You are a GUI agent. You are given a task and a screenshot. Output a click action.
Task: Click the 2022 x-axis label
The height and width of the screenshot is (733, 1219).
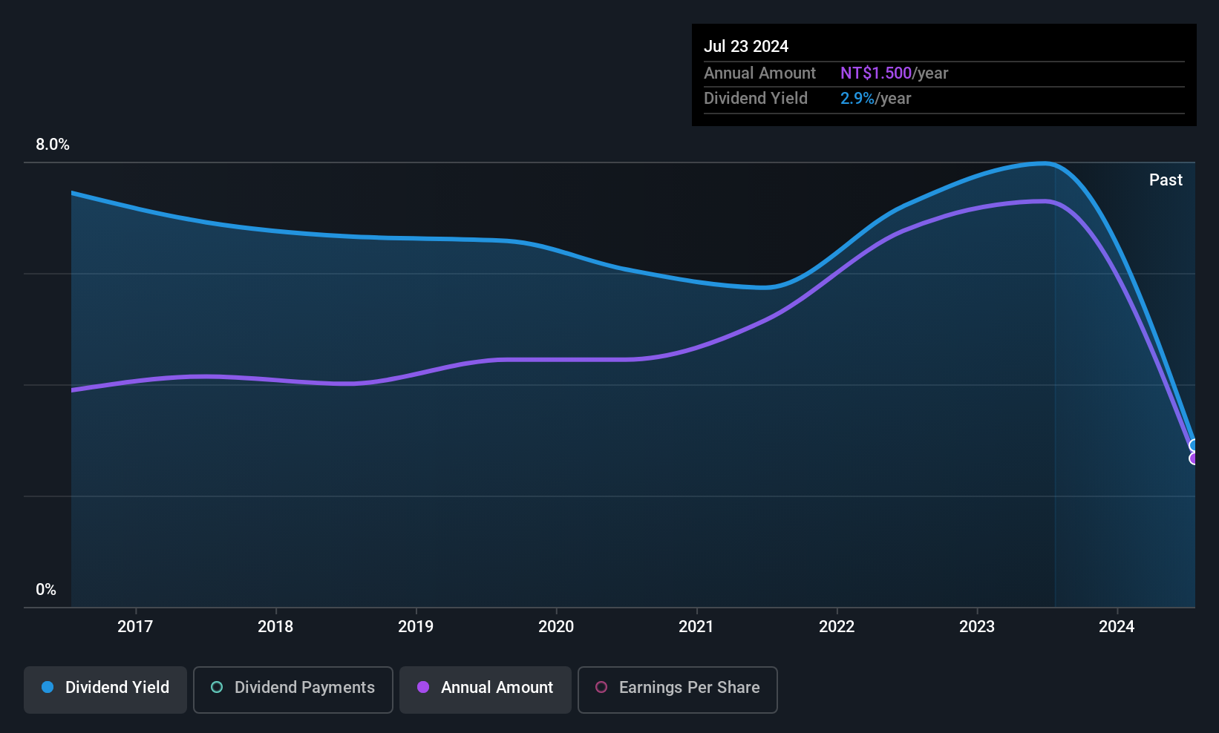837,627
